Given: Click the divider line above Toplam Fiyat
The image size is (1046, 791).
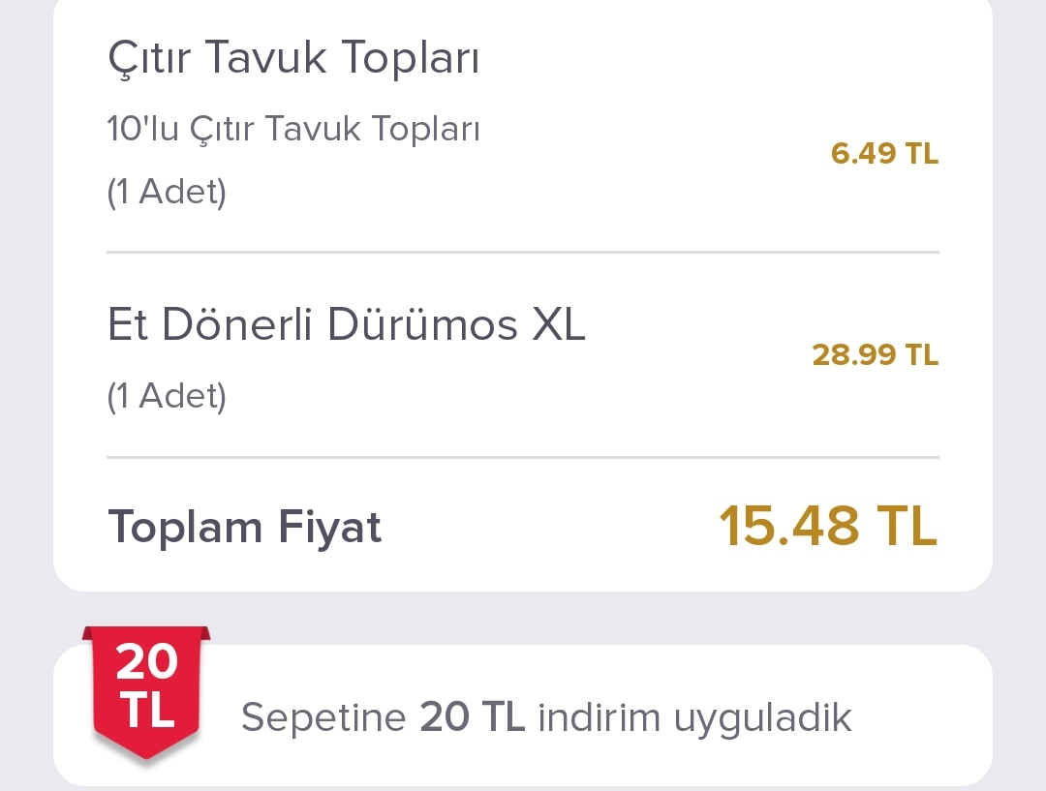Looking at the screenshot, I should click(x=523, y=457).
